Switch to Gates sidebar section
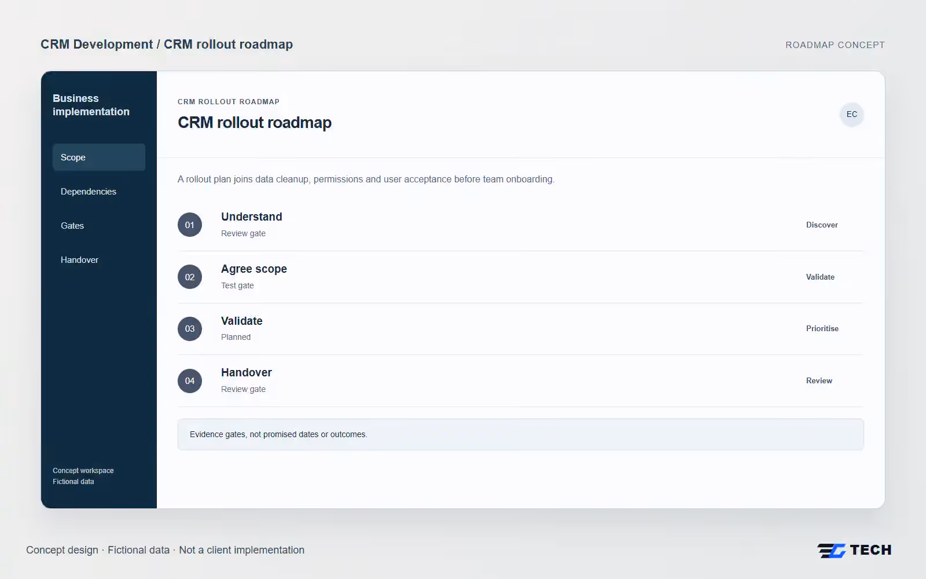Image resolution: width=926 pixels, height=579 pixels. (99, 226)
